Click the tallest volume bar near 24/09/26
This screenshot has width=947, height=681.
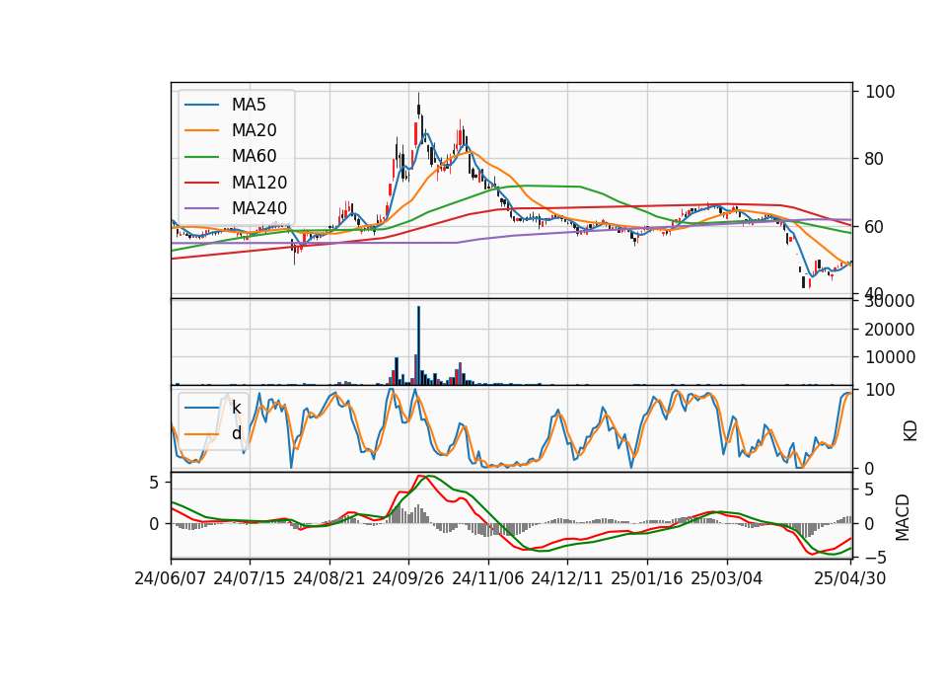[x=418, y=345]
